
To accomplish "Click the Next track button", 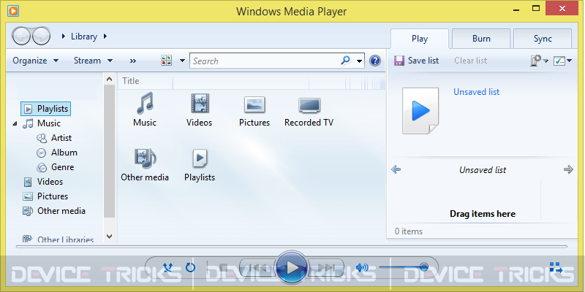I will click(326, 267).
